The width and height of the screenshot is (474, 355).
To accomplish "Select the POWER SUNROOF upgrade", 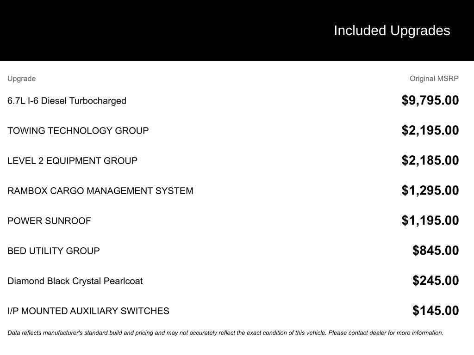I will coord(49,221).
